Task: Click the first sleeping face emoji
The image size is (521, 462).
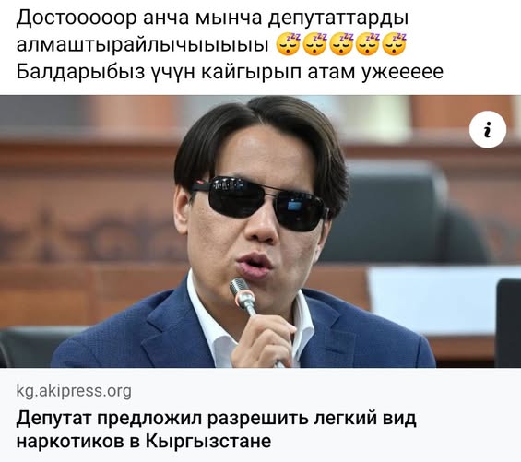Action: click(289, 44)
